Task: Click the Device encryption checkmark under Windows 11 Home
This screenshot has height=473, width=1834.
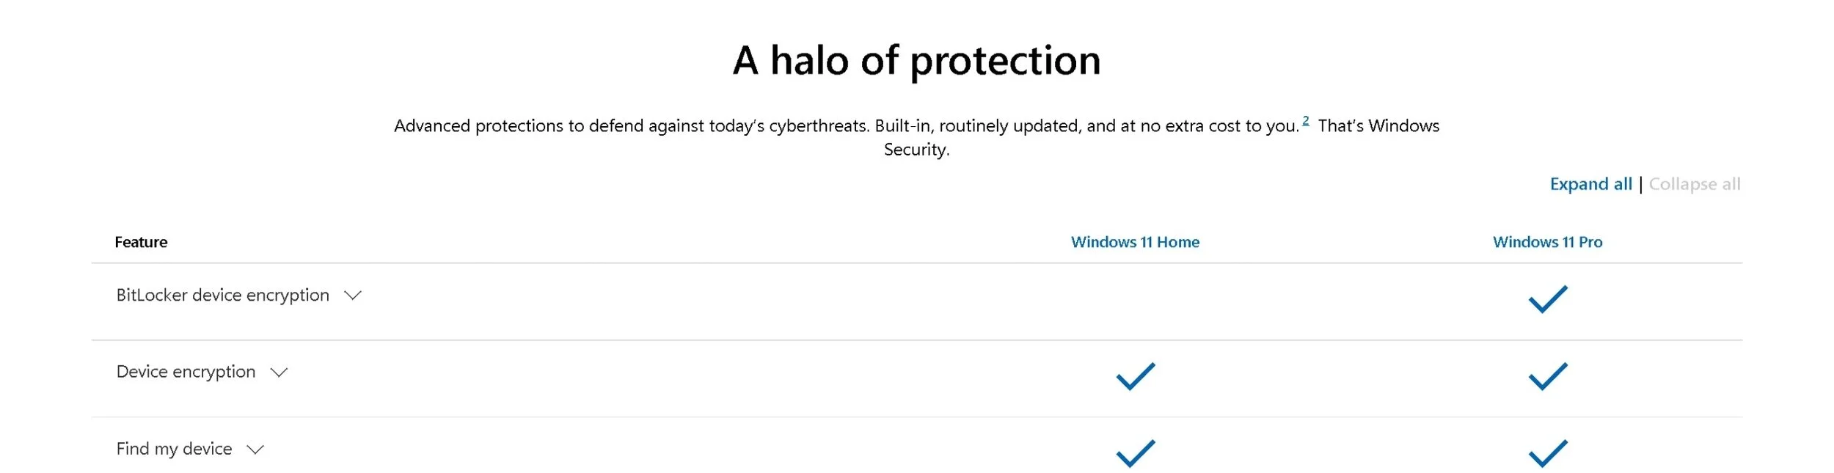Action: tap(1135, 376)
